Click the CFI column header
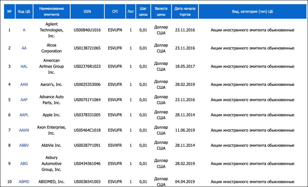The width and height of the screenshot is (308, 187). pos(115,11)
